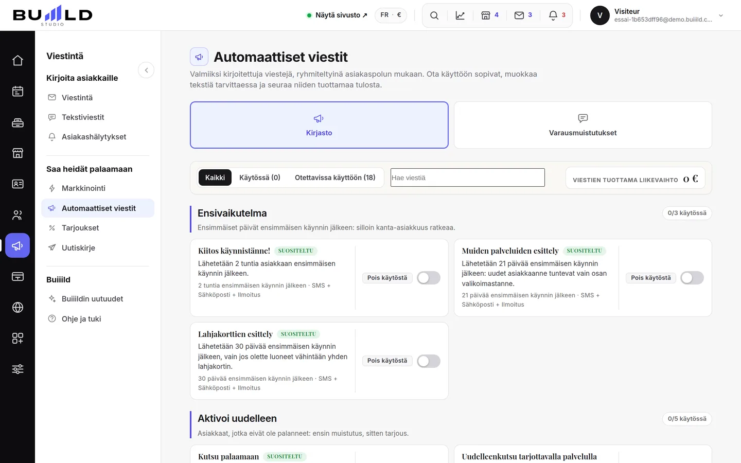Click Pois käytöstä label on Muiden palveluiden esittely
This screenshot has height=463, width=741.
pyautogui.click(x=651, y=278)
